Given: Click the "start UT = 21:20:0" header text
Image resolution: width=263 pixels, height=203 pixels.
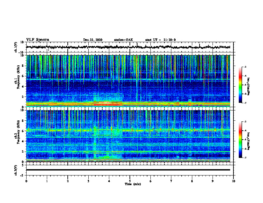Looking at the screenshot, I should click(x=160, y=40).
